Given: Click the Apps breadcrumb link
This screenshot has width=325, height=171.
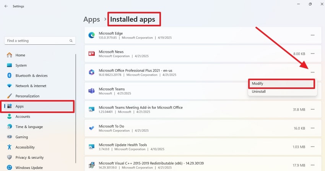Looking at the screenshot, I should [92, 19].
